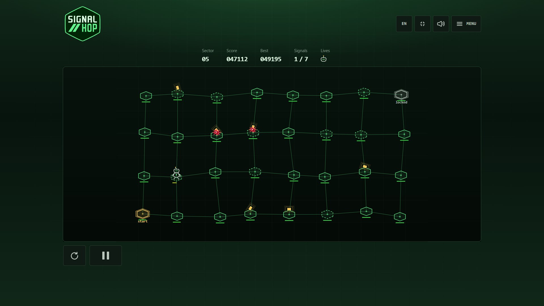Select the locked exit node
The image size is (544, 306).
click(x=401, y=95)
